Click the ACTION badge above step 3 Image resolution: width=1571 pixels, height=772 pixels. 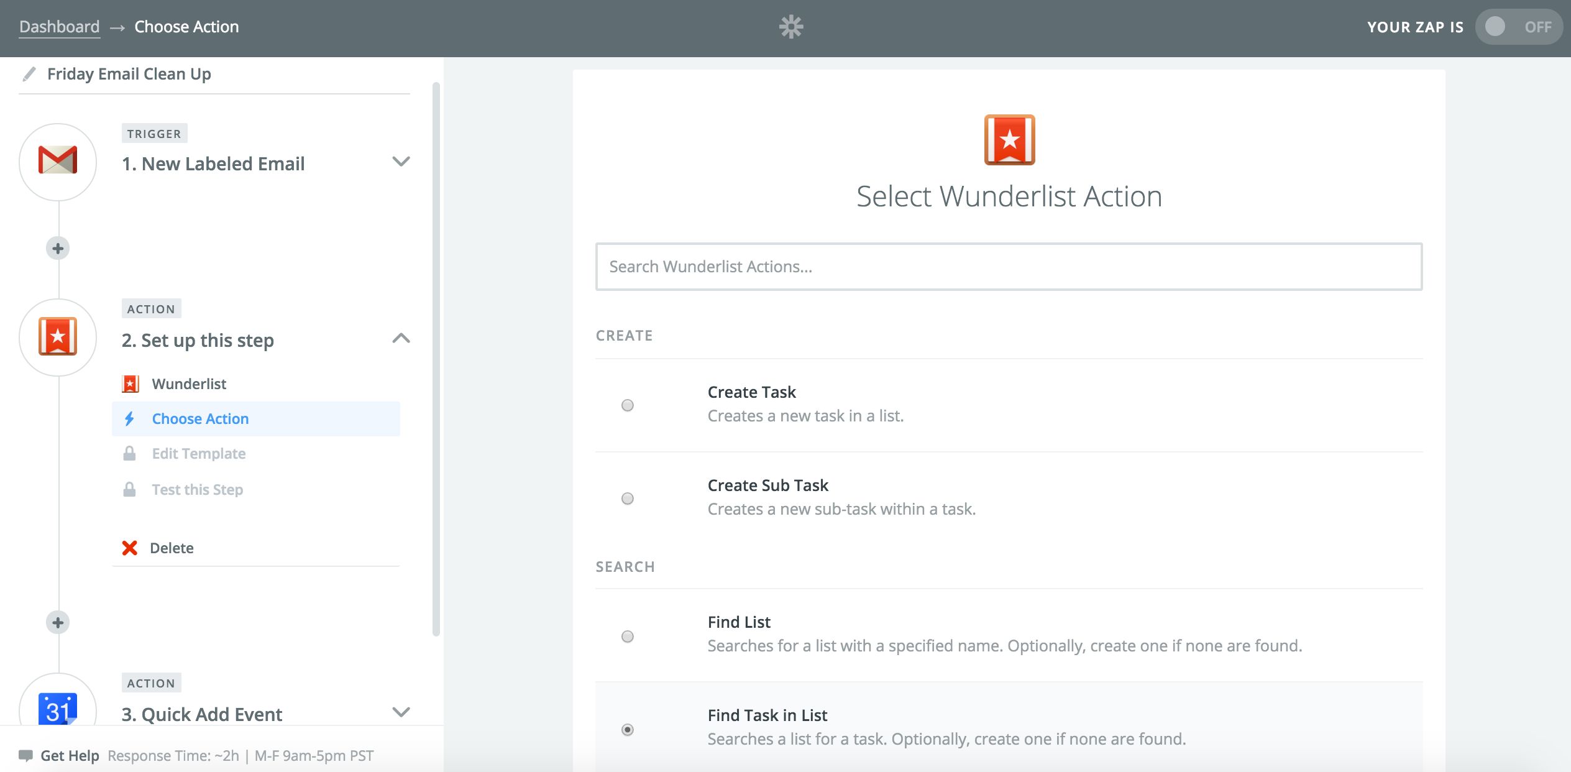(x=151, y=683)
